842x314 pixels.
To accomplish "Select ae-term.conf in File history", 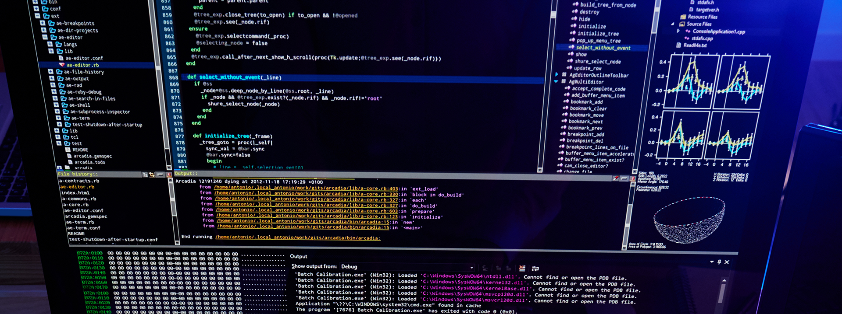I will point(83,228).
